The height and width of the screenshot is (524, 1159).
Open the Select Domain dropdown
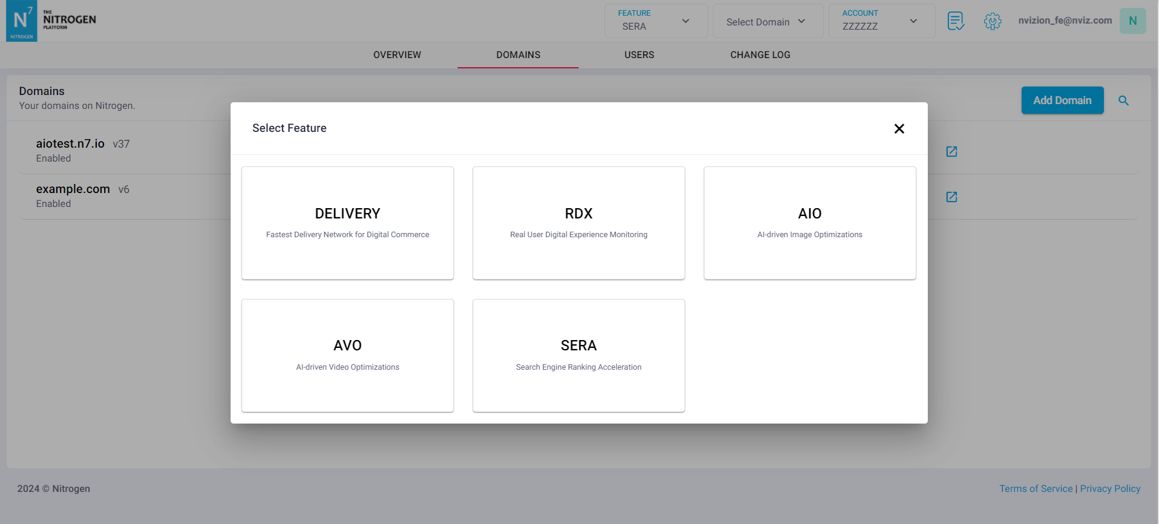point(767,22)
